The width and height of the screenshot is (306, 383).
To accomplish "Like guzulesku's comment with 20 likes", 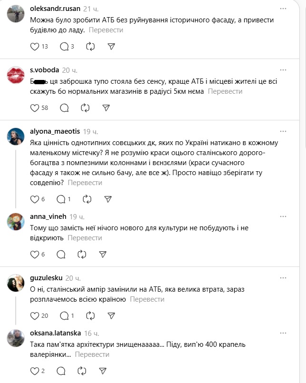I will pyautogui.click(x=34, y=315).
